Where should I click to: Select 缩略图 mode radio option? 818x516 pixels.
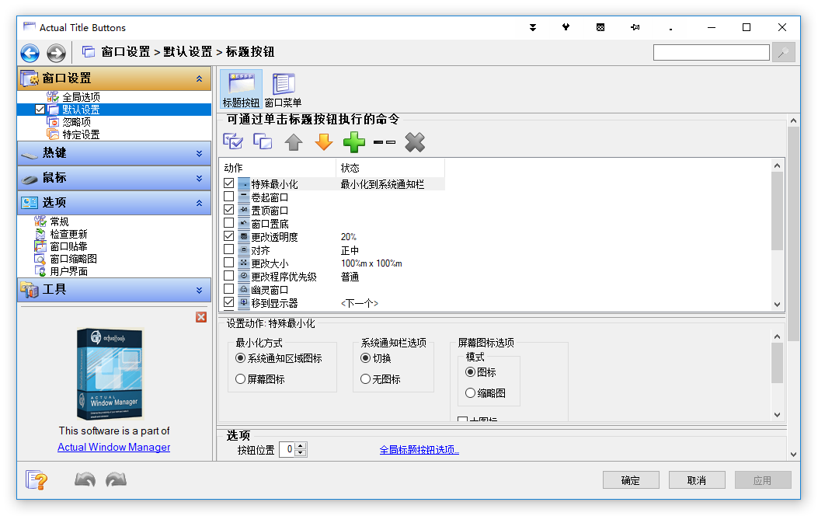[486, 393]
